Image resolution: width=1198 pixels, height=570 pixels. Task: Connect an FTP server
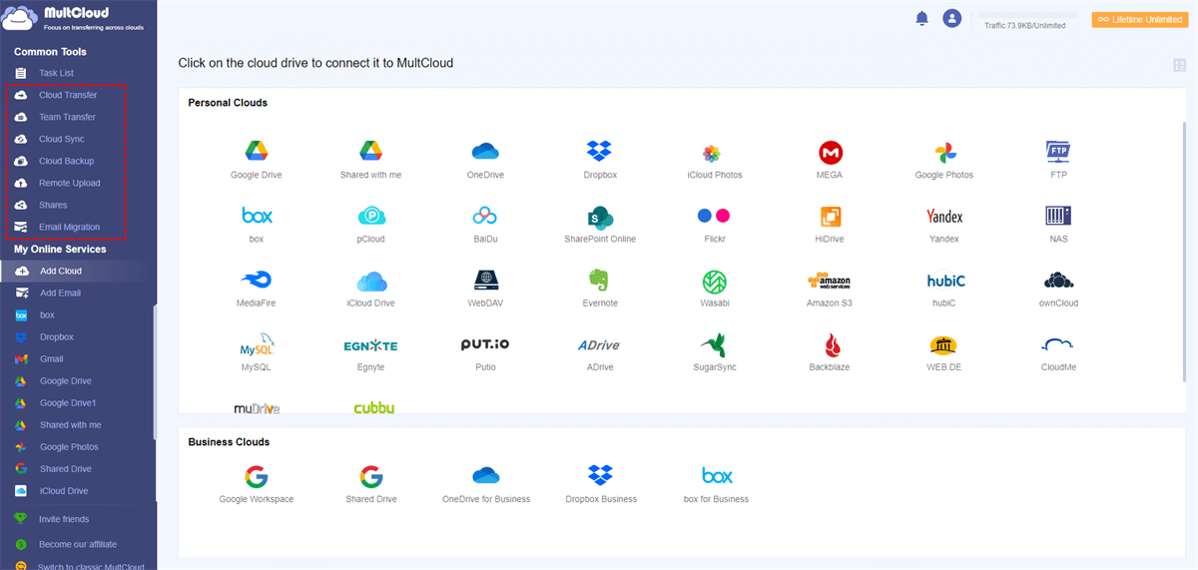[1059, 152]
